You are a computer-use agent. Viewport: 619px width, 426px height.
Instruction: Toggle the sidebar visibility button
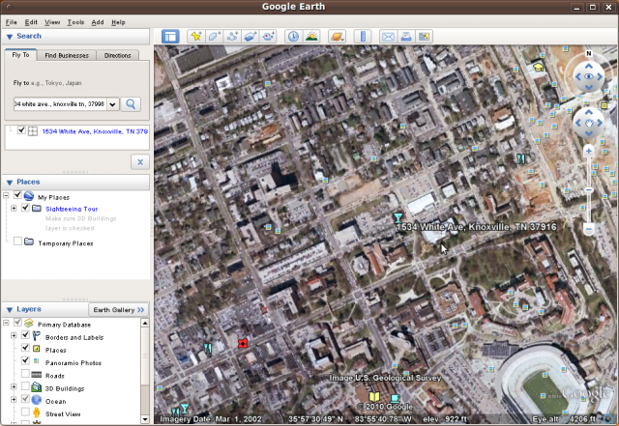coord(170,37)
